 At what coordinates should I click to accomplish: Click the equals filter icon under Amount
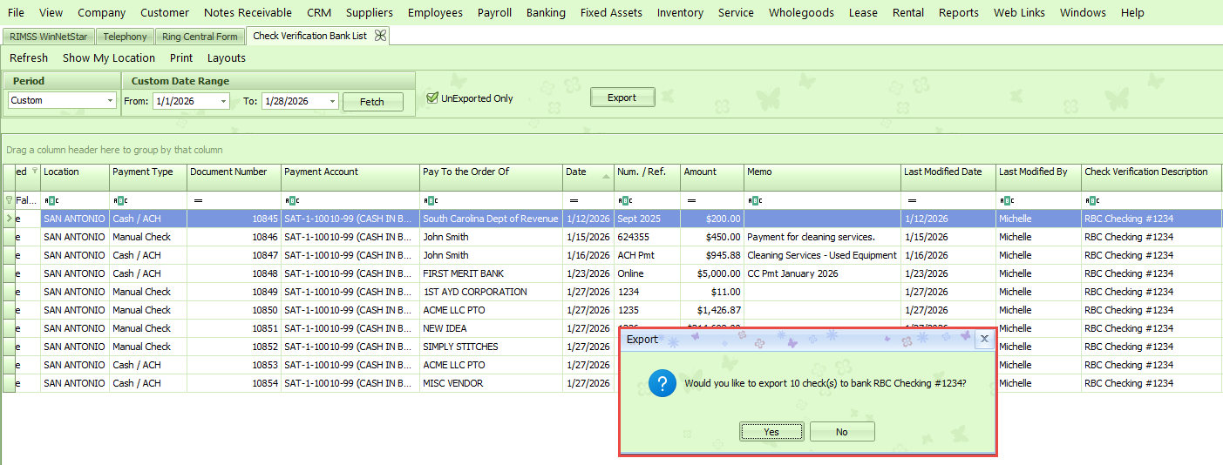(690, 200)
